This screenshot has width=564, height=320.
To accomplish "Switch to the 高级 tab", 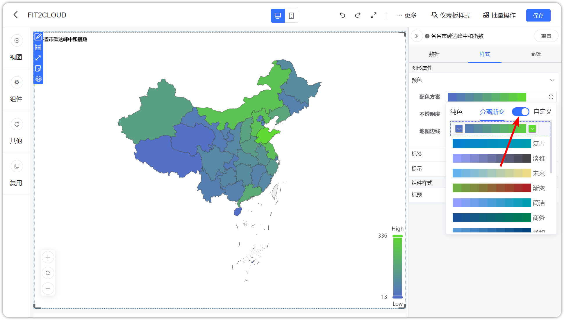I will tap(536, 54).
